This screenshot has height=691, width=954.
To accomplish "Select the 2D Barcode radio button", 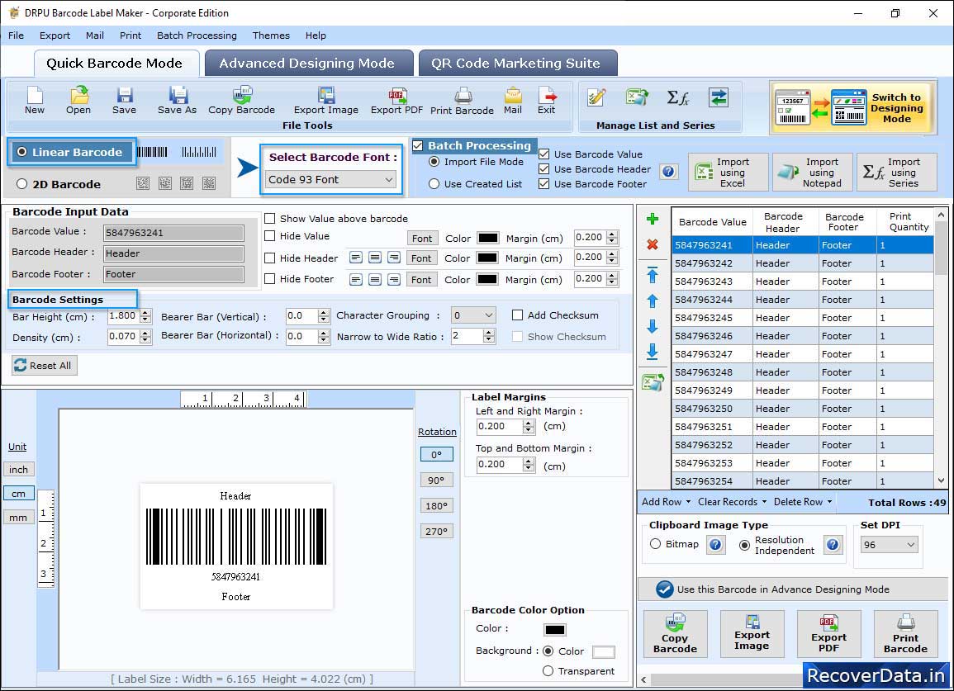I will (22, 184).
